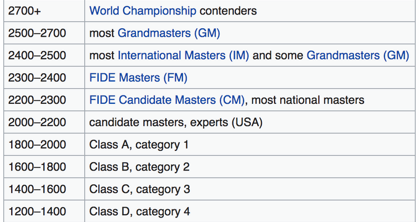Click the "Class A, category 1" cell

pyautogui.click(x=139, y=145)
